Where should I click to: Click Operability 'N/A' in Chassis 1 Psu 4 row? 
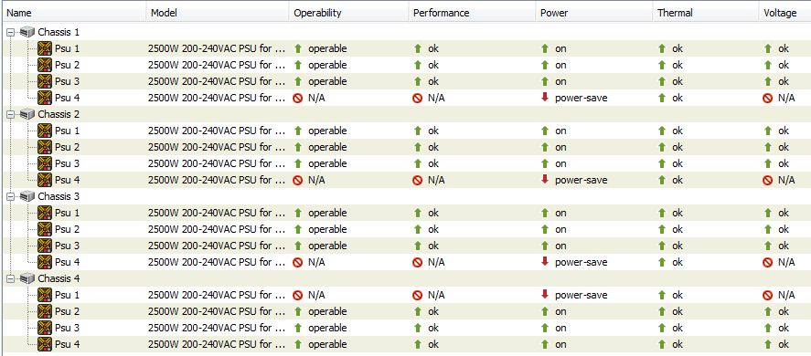(316, 98)
